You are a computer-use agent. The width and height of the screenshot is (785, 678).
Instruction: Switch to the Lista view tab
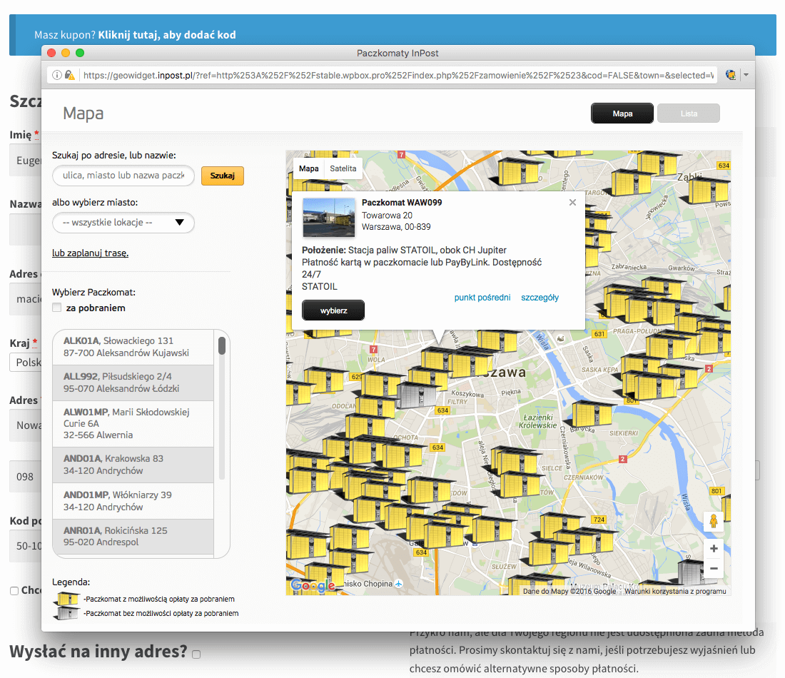689,113
